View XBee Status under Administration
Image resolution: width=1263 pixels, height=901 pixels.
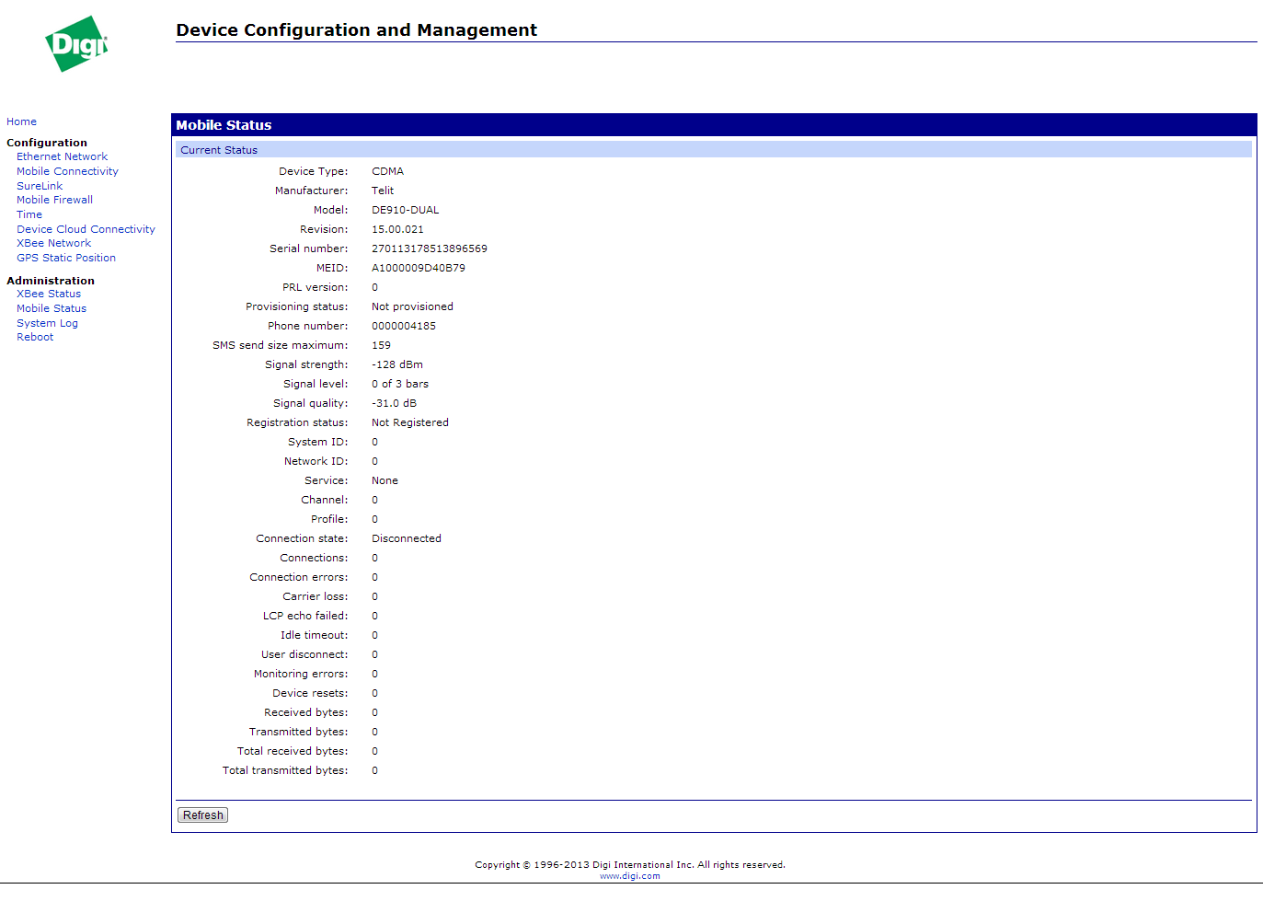pyautogui.click(x=49, y=294)
